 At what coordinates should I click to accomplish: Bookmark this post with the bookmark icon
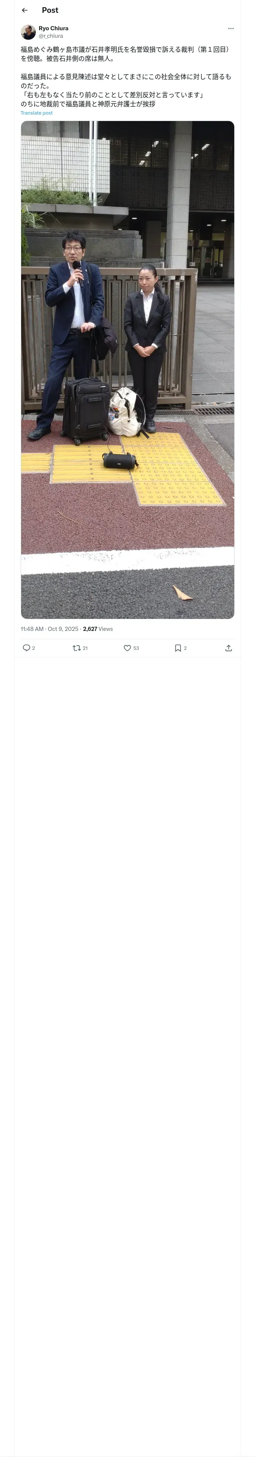pos(178,648)
